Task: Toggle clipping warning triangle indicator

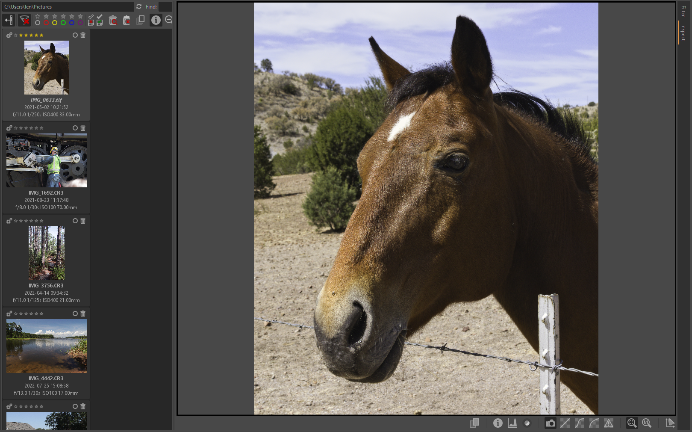Action: pos(608,423)
